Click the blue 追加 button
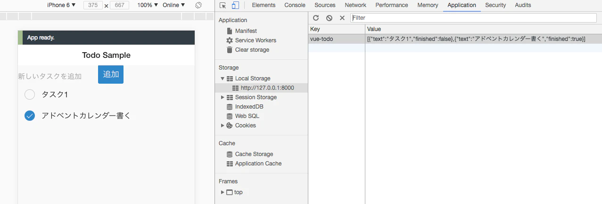The image size is (602, 204). pos(111,74)
